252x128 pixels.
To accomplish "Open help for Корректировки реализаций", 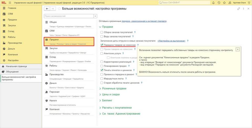I will click(133, 62).
